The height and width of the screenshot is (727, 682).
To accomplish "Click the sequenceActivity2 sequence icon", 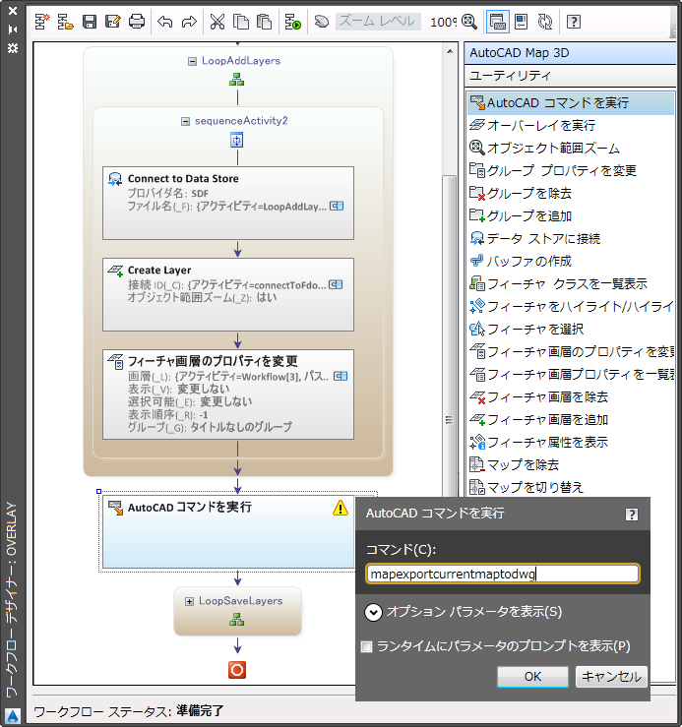I will [237, 140].
